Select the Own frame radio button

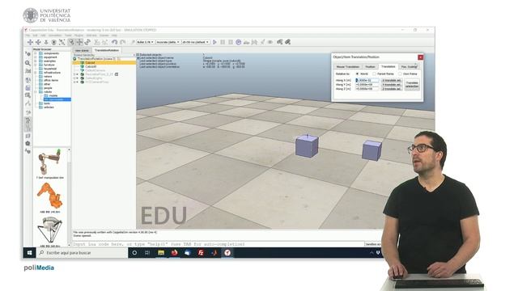coord(400,74)
